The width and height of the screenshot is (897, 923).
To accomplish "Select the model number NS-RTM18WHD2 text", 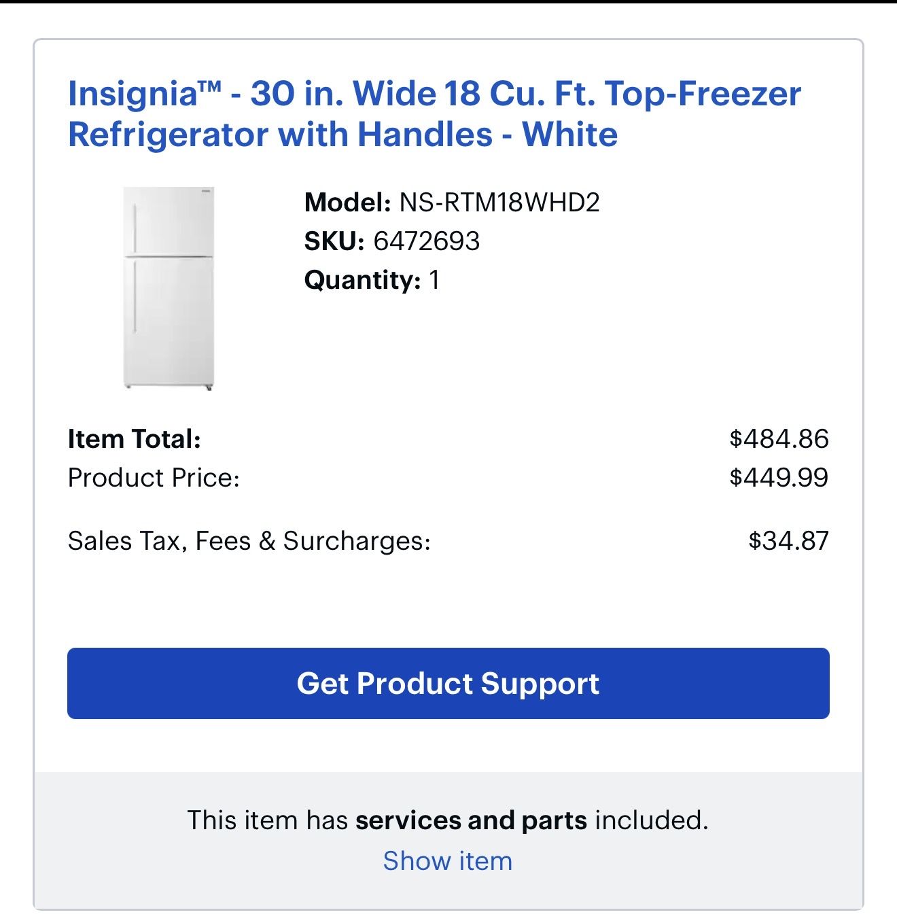I will [499, 203].
